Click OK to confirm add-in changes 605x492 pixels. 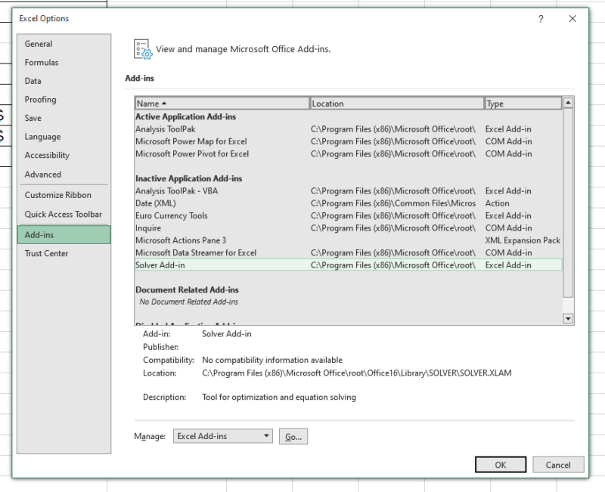coord(501,464)
